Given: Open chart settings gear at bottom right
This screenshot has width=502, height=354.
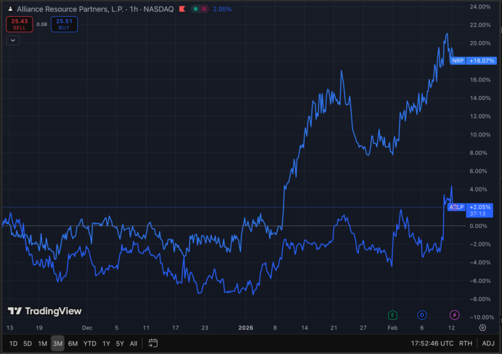Looking at the screenshot, I should (482, 327).
